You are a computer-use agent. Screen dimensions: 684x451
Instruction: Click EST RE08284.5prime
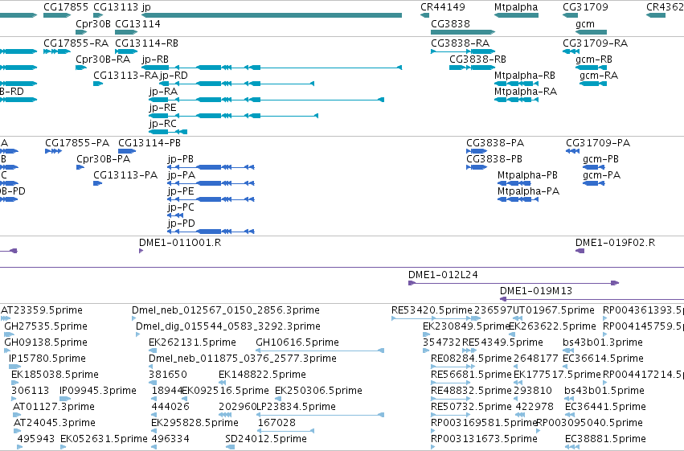[x=453, y=367]
